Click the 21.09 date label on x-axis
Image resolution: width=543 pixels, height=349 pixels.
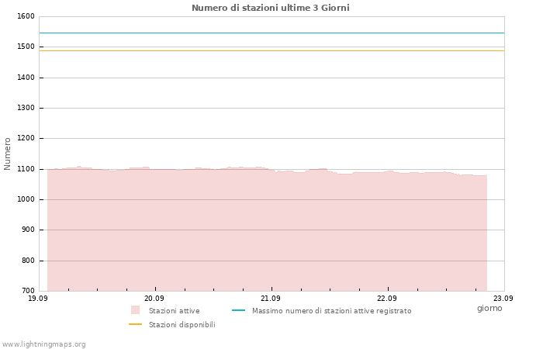click(x=271, y=298)
